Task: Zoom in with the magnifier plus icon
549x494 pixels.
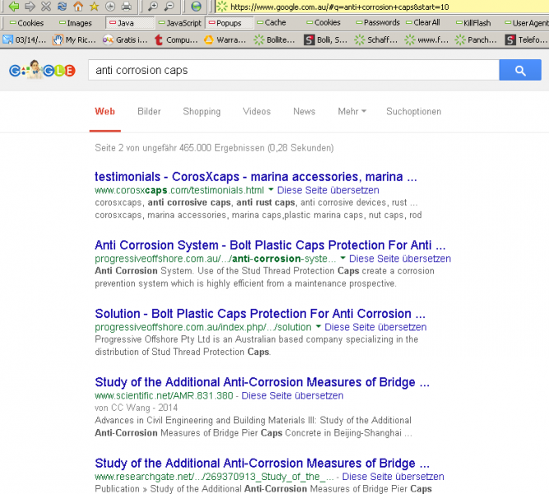Action: click(152, 7)
